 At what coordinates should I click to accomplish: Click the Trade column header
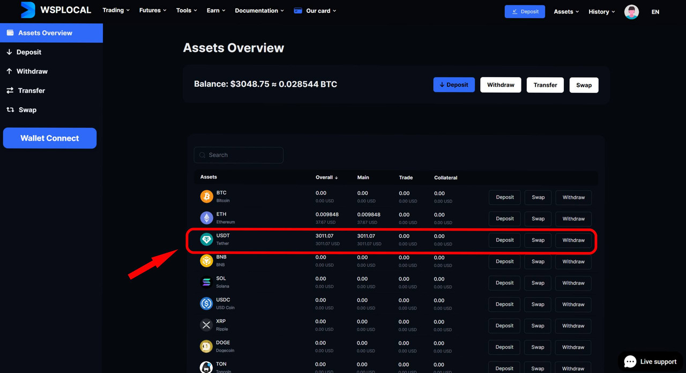point(406,177)
